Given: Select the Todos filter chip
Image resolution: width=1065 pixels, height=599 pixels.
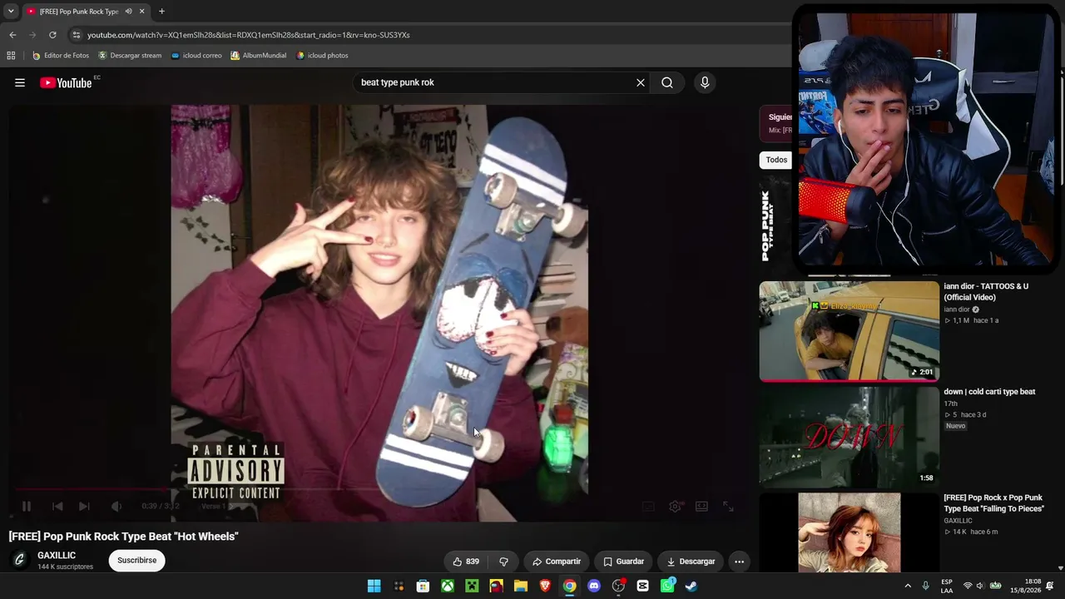Looking at the screenshot, I should click(x=776, y=160).
